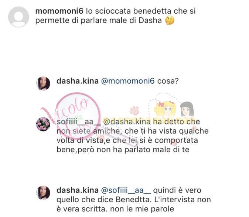Screen dimensions: 249x217
Task: Open the @dasha.kina mention link
Action: [127, 121]
